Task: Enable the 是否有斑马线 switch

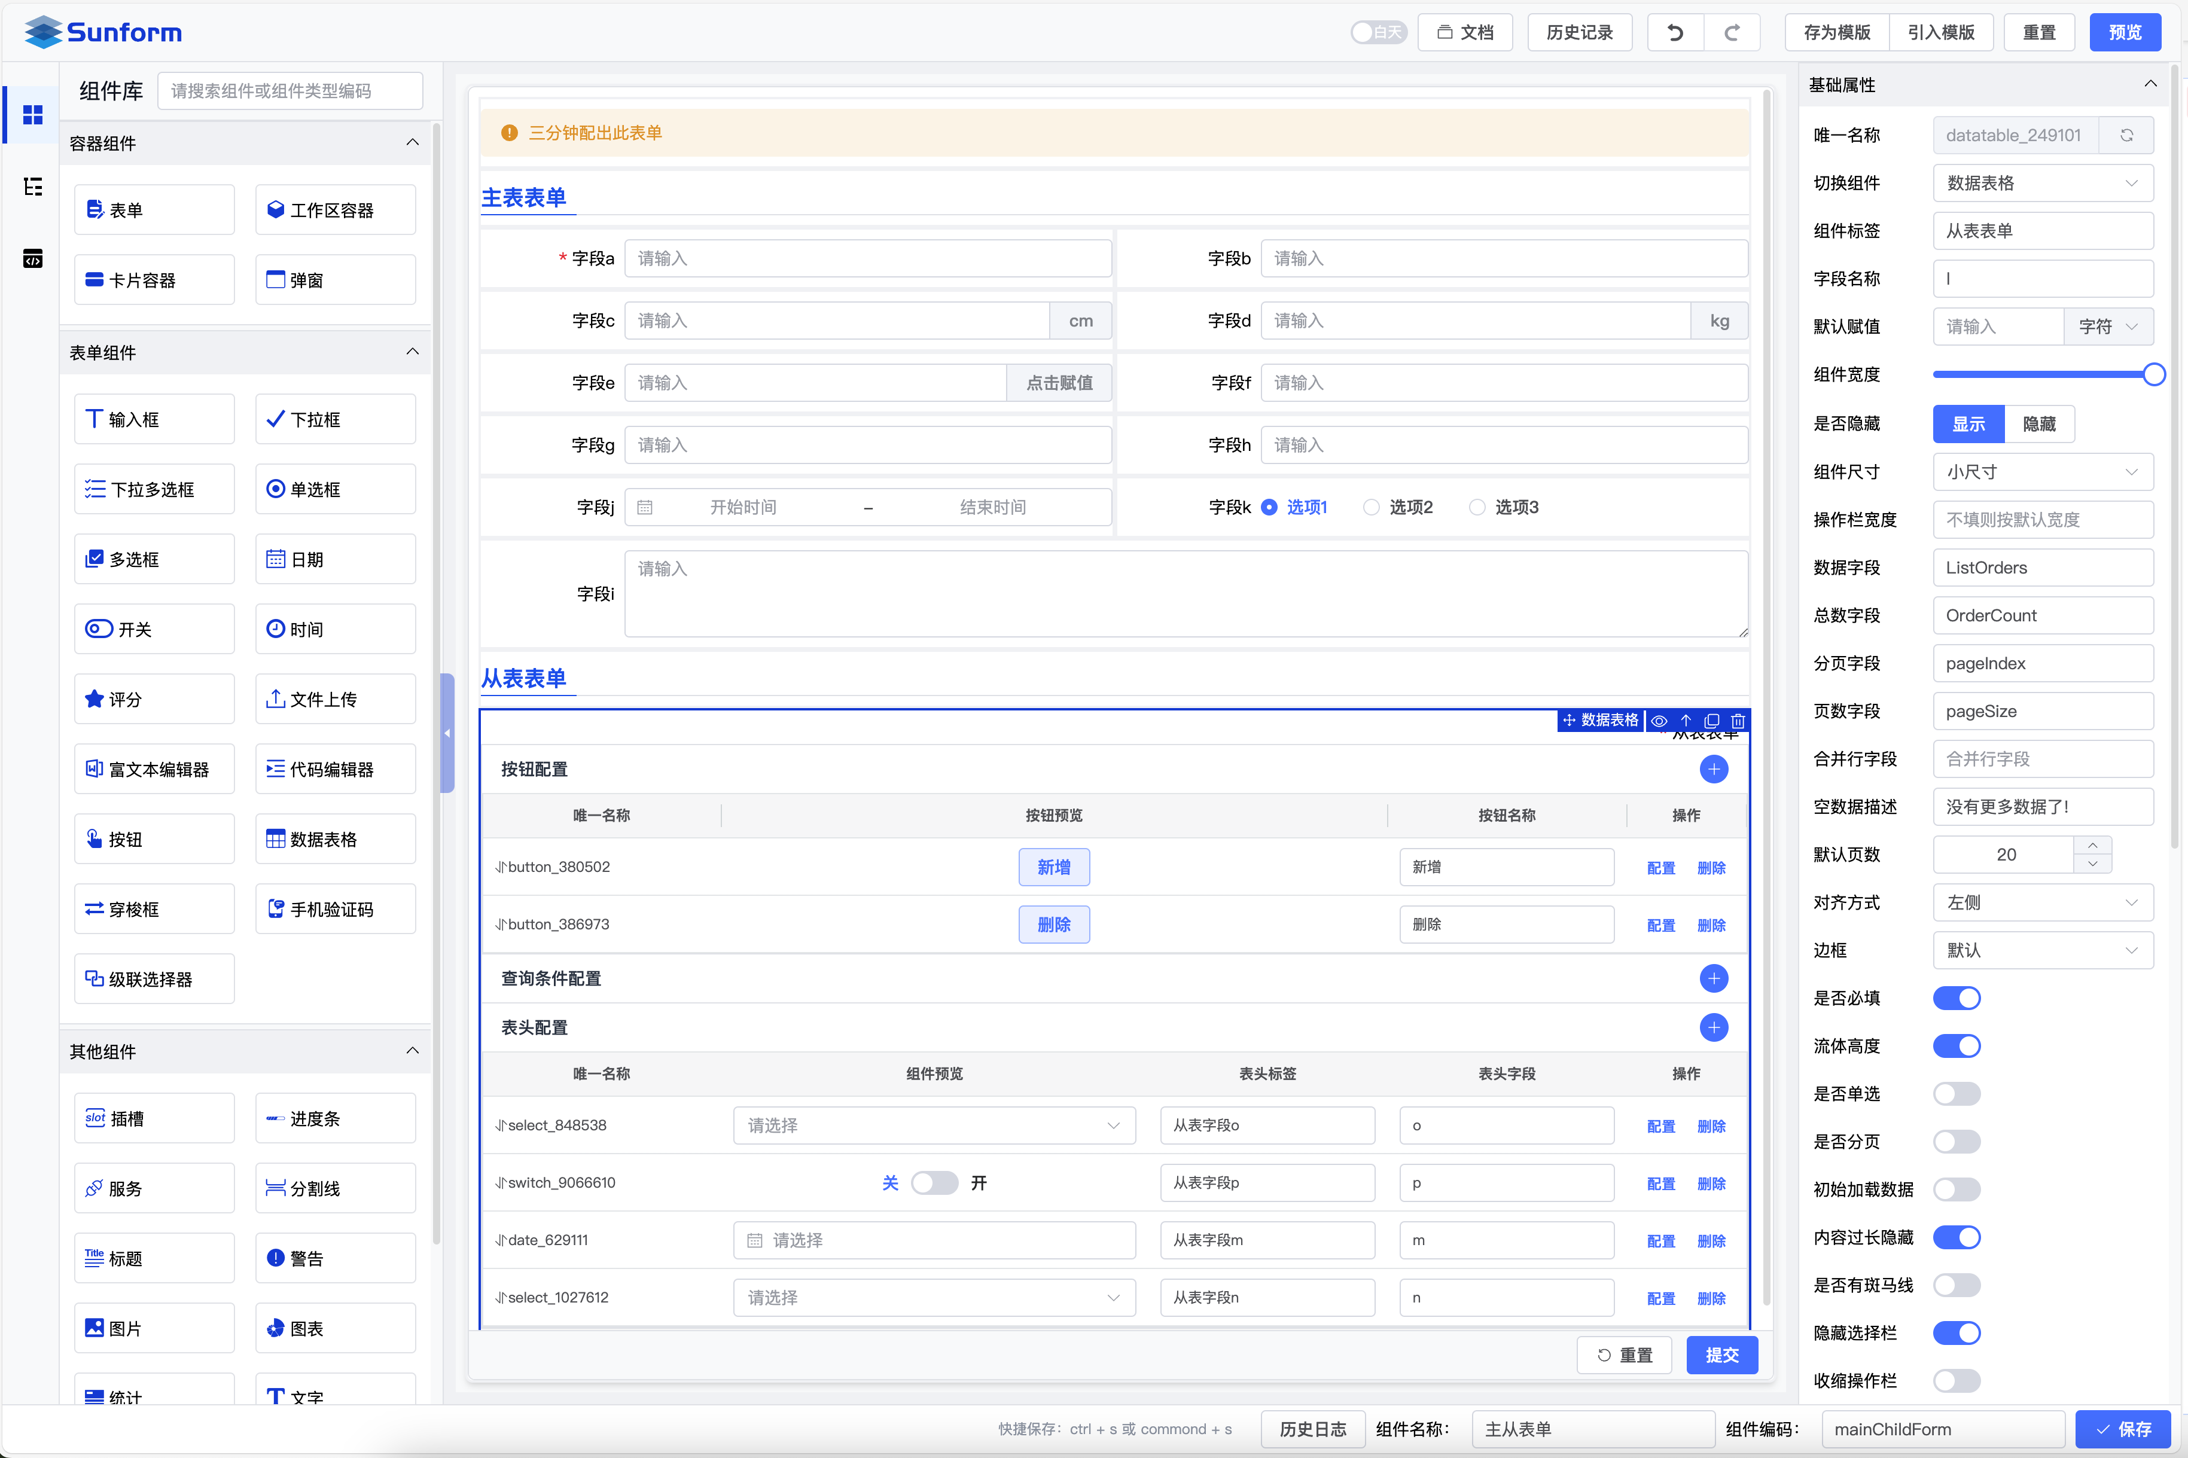Action: click(1957, 1285)
